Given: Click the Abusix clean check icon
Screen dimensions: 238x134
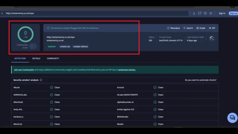Looking at the screenshot, I should 51,88.
